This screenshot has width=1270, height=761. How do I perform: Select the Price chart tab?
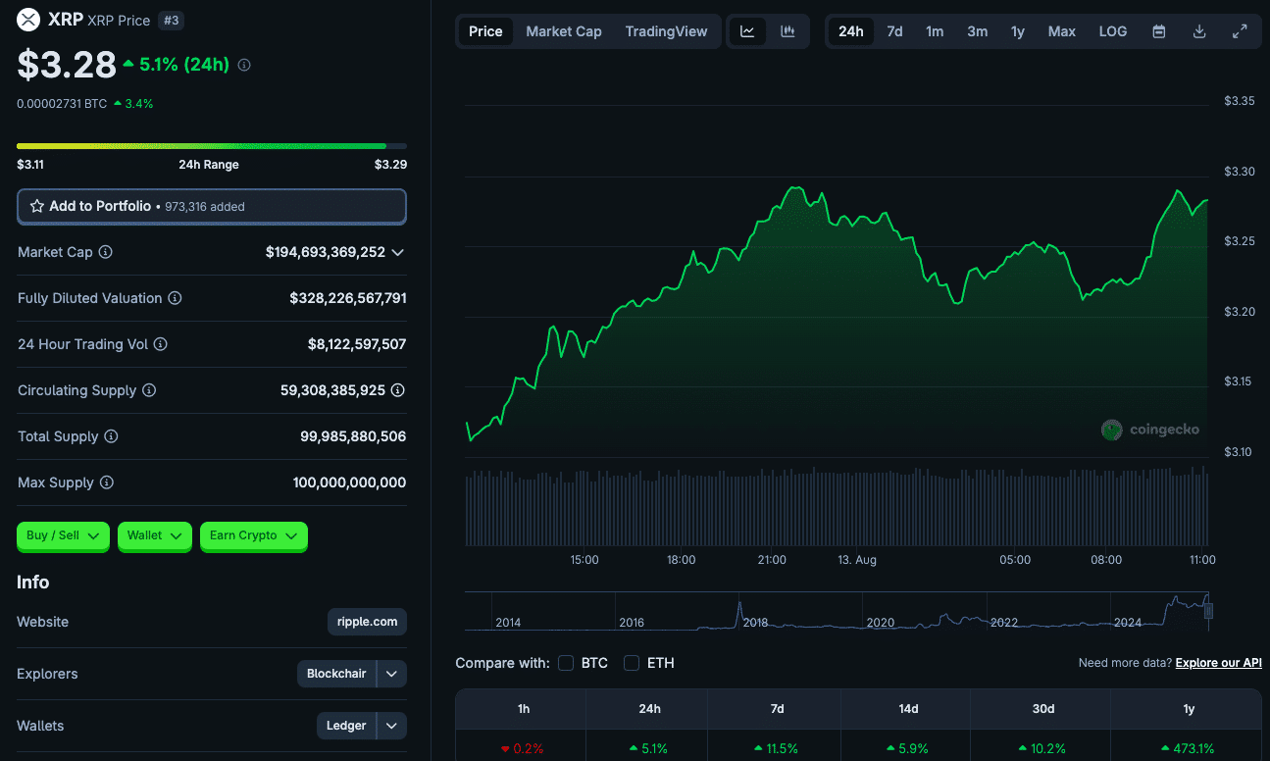coord(485,31)
